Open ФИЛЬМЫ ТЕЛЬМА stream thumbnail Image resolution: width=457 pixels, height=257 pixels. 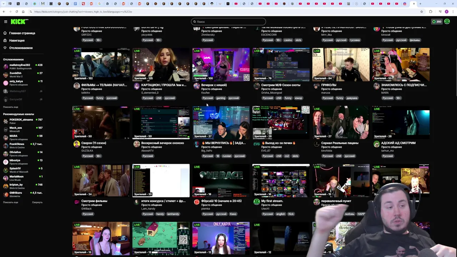101,65
